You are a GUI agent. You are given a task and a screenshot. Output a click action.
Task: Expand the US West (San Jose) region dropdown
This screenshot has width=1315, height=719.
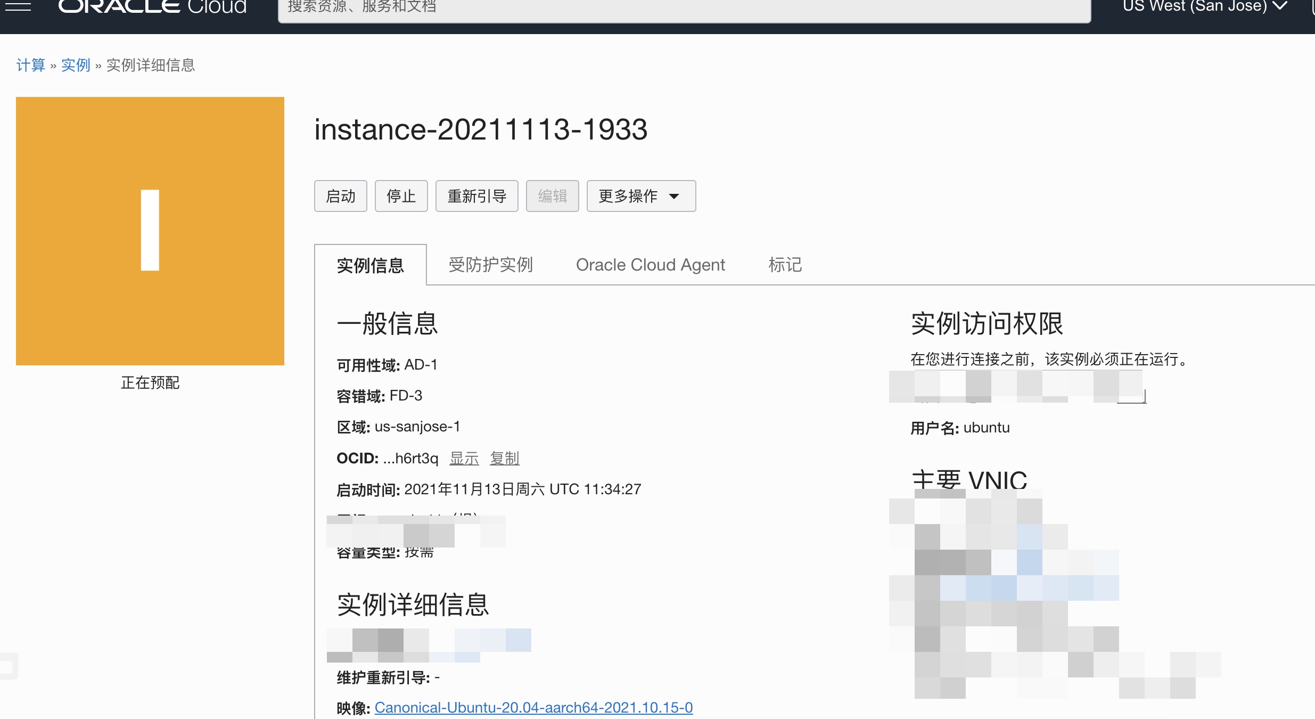[x=1205, y=6]
